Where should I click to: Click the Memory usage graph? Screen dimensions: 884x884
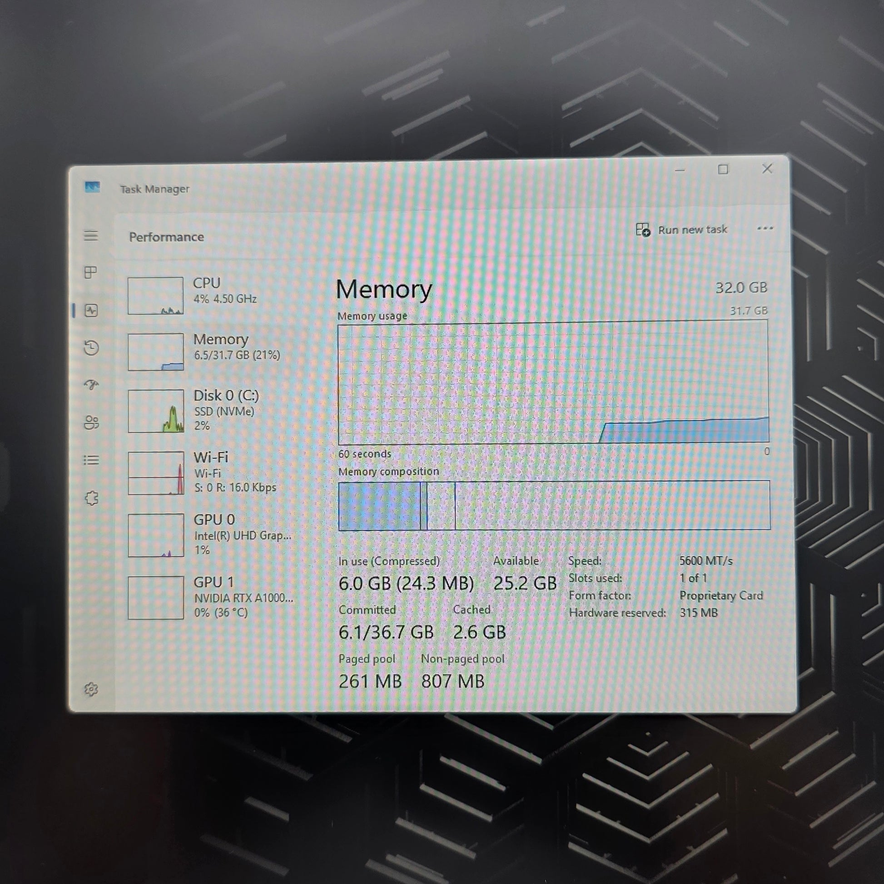(553, 383)
